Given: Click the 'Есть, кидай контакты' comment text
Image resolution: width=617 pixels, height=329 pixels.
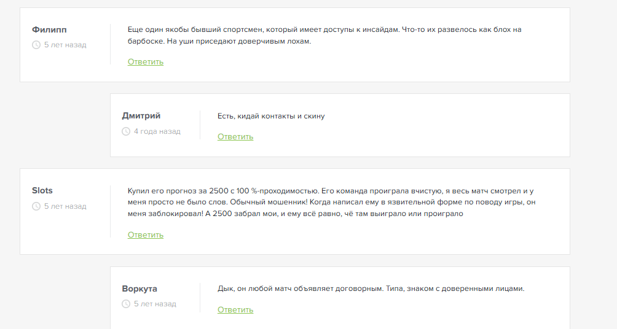Looking at the screenshot, I should [271, 116].
